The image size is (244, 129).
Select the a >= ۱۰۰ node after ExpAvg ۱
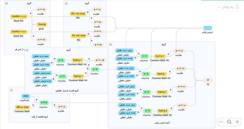click(x=180, y=69)
